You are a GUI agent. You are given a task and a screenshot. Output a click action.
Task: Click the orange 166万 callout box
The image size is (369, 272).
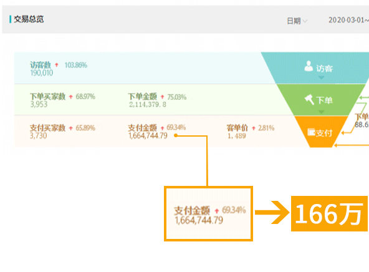[x=329, y=213]
